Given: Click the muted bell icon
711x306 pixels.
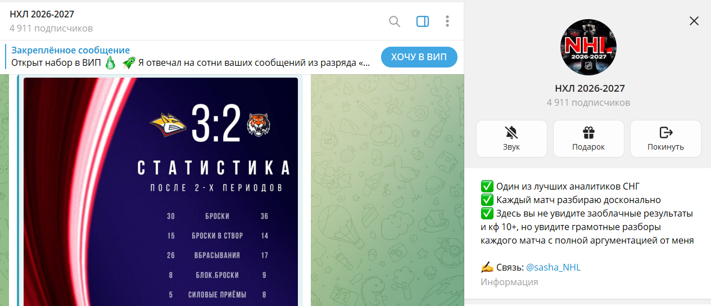Looking at the screenshot, I should coord(511,133).
